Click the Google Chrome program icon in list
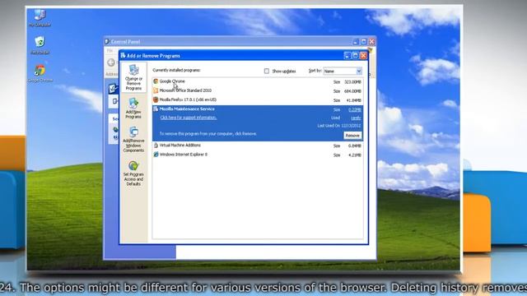 156,81
